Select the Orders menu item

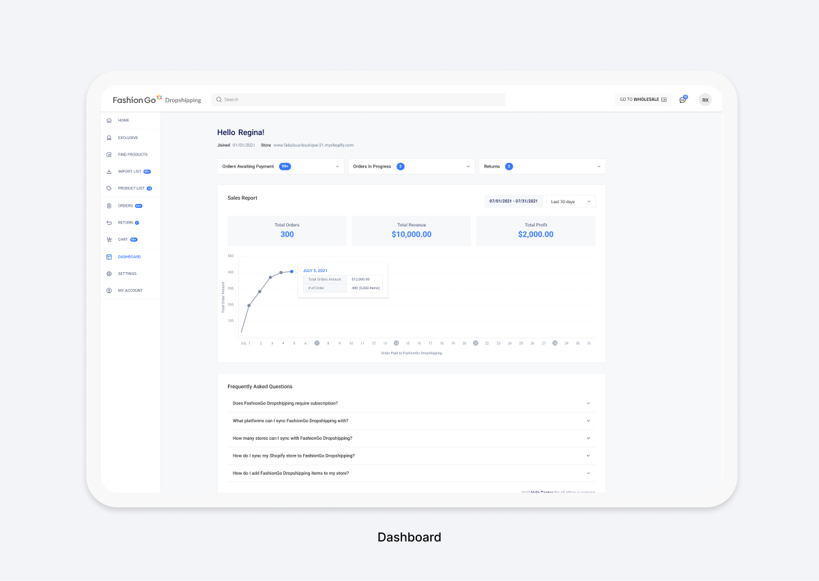pyautogui.click(x=125, y=205)
